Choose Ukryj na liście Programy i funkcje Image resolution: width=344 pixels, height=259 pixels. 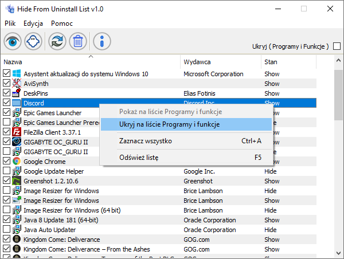coord(186,124)
